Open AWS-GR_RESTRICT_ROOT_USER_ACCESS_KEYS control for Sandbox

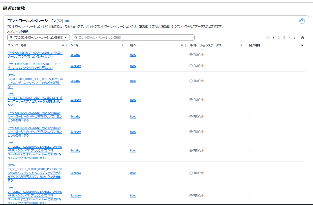pyautogui.click(x=35, y=100)
